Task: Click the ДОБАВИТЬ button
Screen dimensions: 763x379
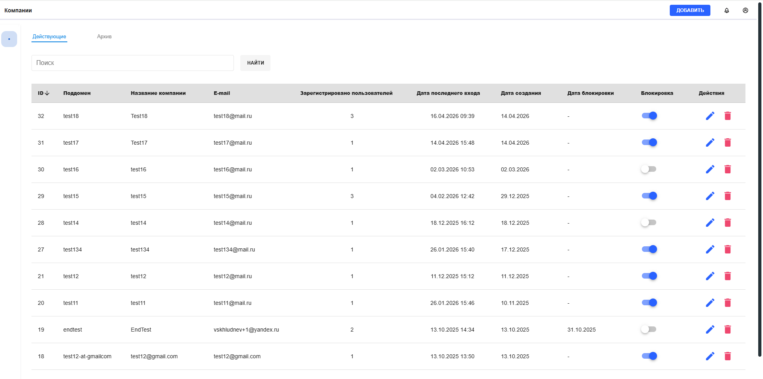Action: (690, 10)
